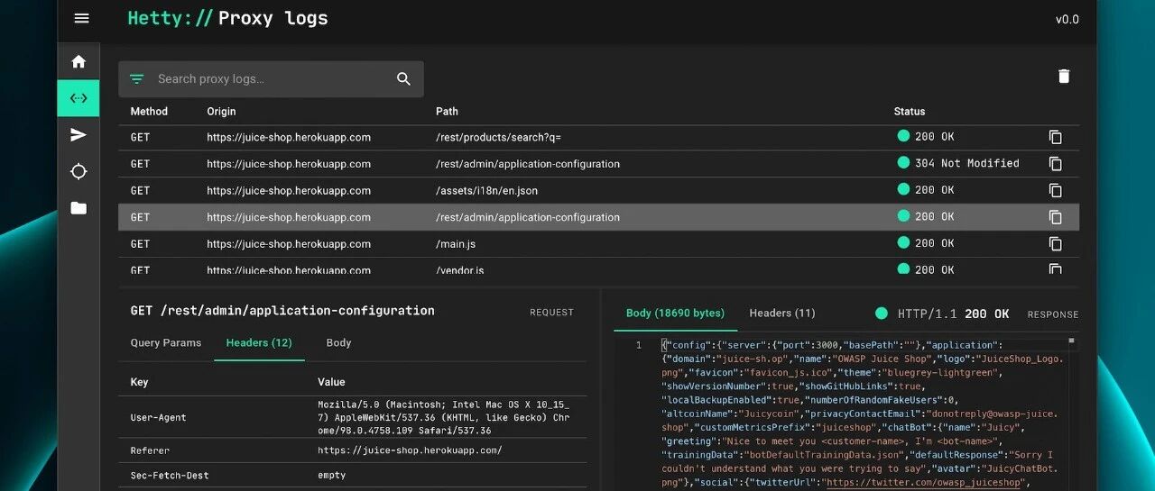Screen dimensions: 1155x491
Task: Click the Origin column header
Action: pyautogui.click(x=221, y=112)
